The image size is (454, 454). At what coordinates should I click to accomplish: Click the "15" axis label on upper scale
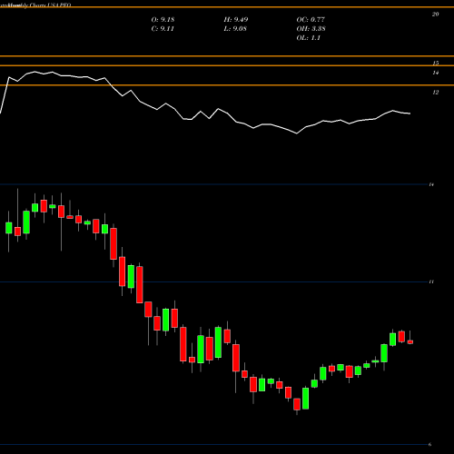pyautogui.click(x=435, y=64)
